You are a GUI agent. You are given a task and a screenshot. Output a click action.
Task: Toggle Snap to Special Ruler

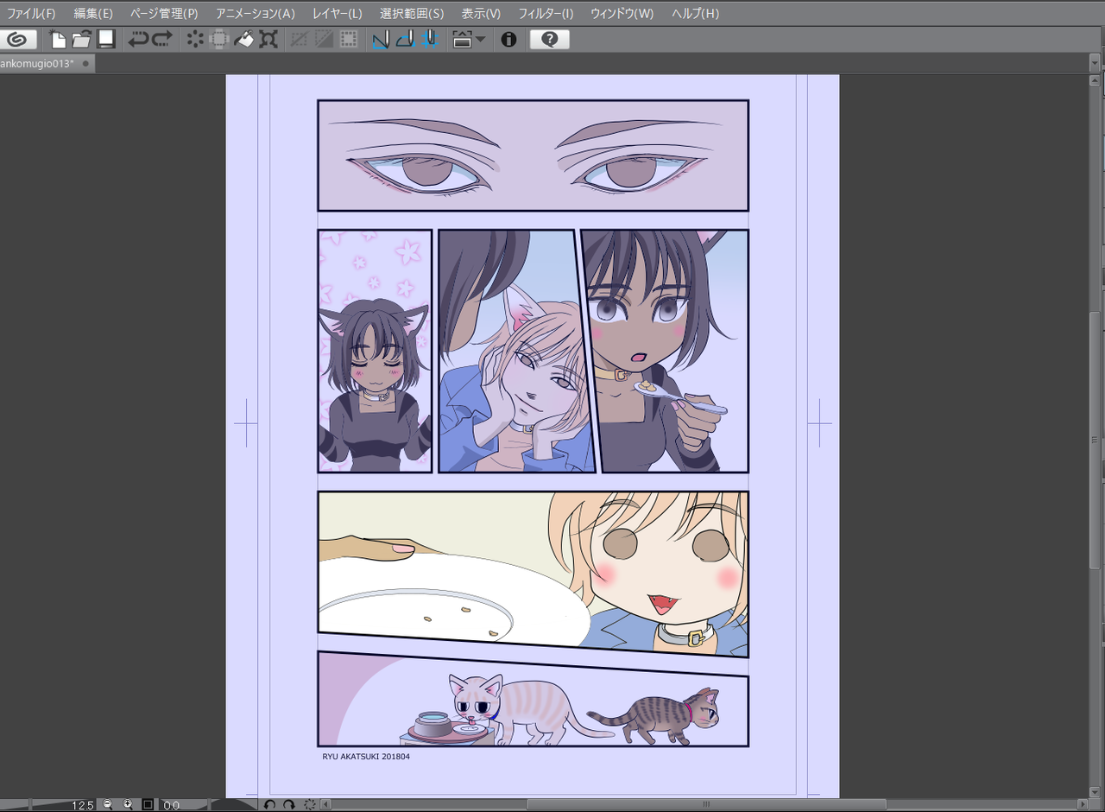405,40
